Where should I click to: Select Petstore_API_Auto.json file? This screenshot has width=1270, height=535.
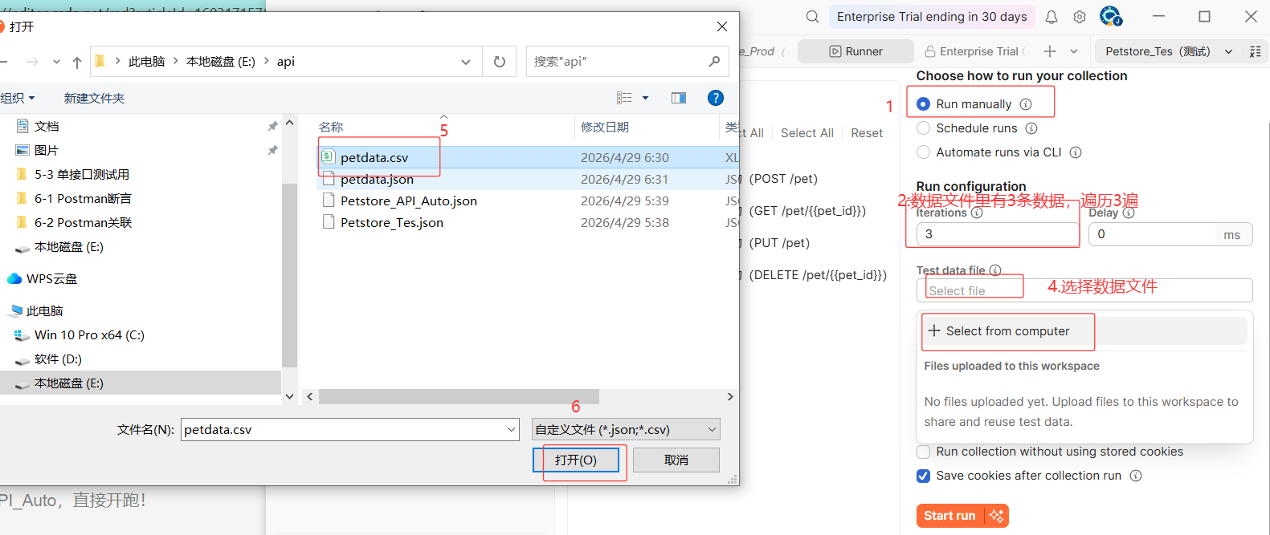pos(409,201)
